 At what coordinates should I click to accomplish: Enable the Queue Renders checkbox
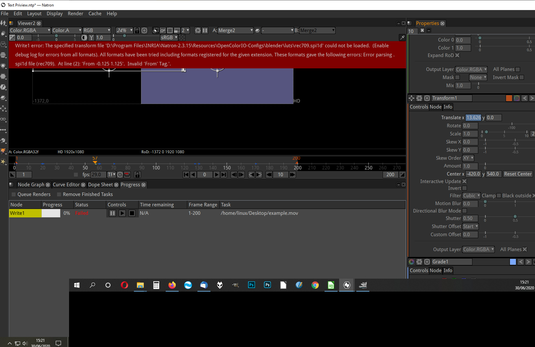[14, 194]
